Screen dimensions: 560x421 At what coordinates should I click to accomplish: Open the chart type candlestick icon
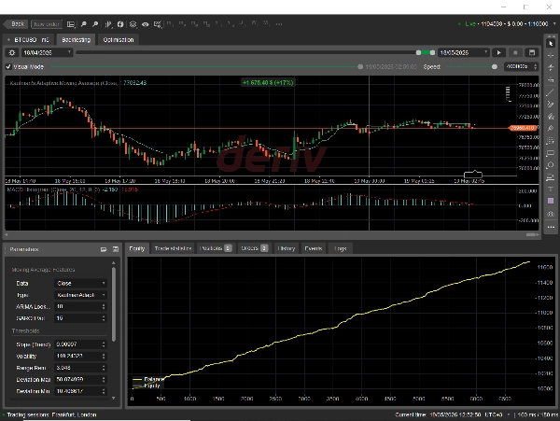(108, 24)
